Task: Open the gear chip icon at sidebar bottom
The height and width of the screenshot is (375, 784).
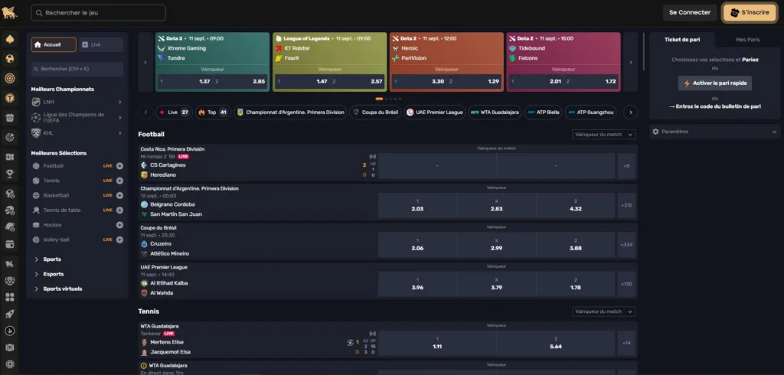Action: pos(9,364)
